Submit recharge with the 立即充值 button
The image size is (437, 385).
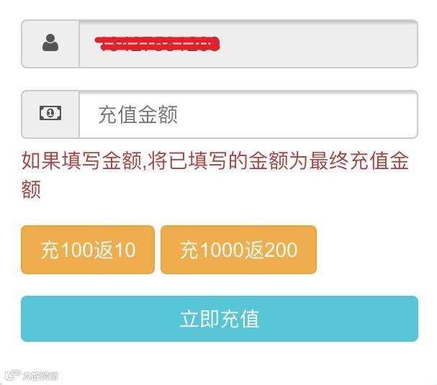point(220,319)
